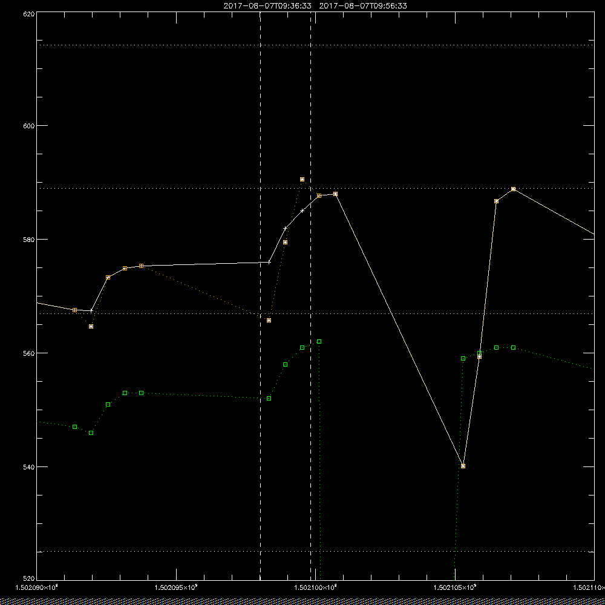
Task: Click the highest green square marker near 562
Action: (x=319, y=341)
